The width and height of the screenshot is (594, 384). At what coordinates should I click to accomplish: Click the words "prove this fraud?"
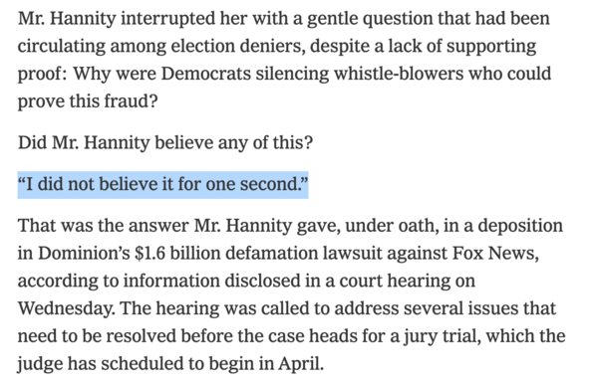pyautogui.click(x=88, y=101)
